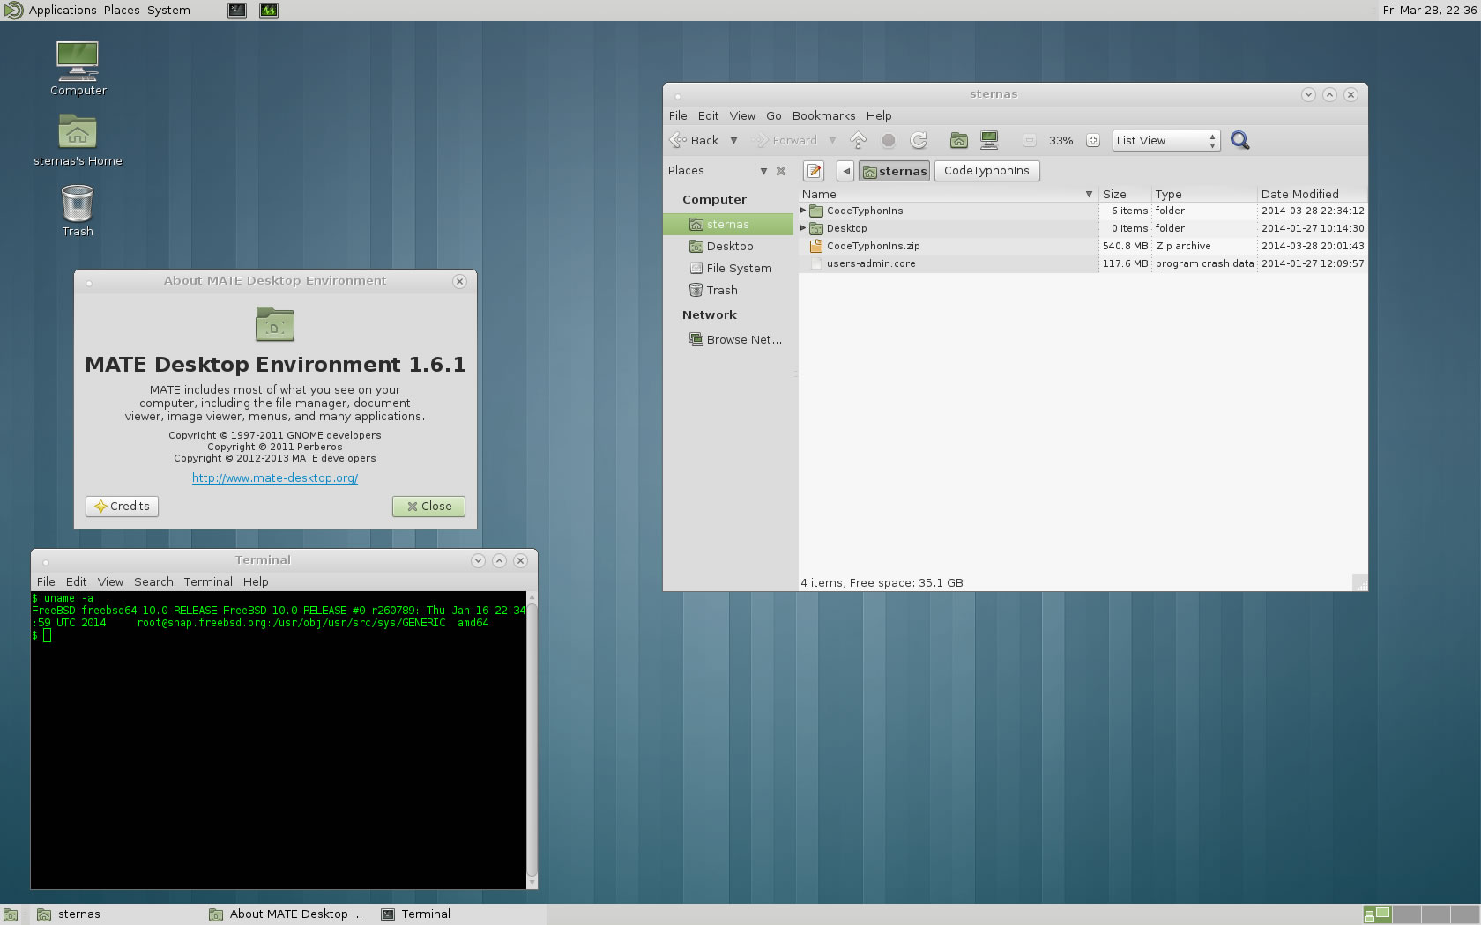This screenshot has width=1481, height=925.
Task: Open the Applications menu in top panel
Action: pyautogui.click(x=63, y=10)
